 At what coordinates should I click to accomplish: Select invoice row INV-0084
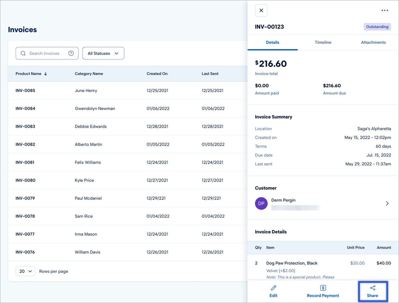(128, 108)
